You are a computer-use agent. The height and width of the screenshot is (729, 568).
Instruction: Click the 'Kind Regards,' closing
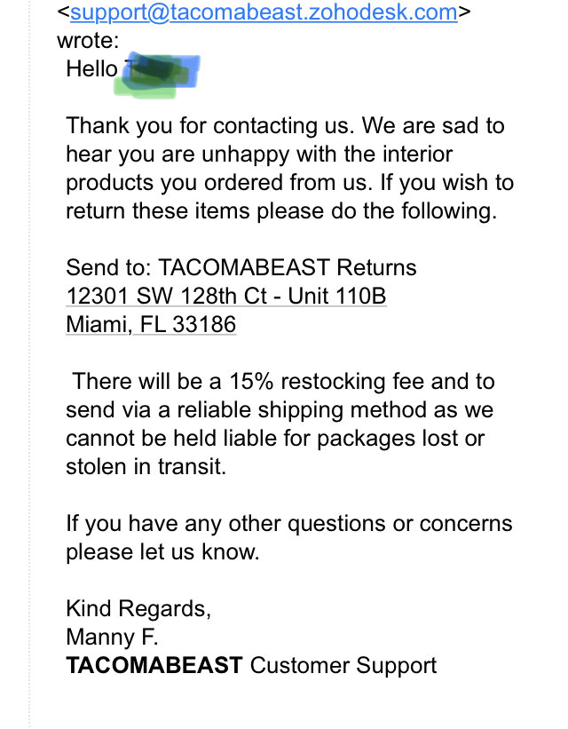pos(138,609)
